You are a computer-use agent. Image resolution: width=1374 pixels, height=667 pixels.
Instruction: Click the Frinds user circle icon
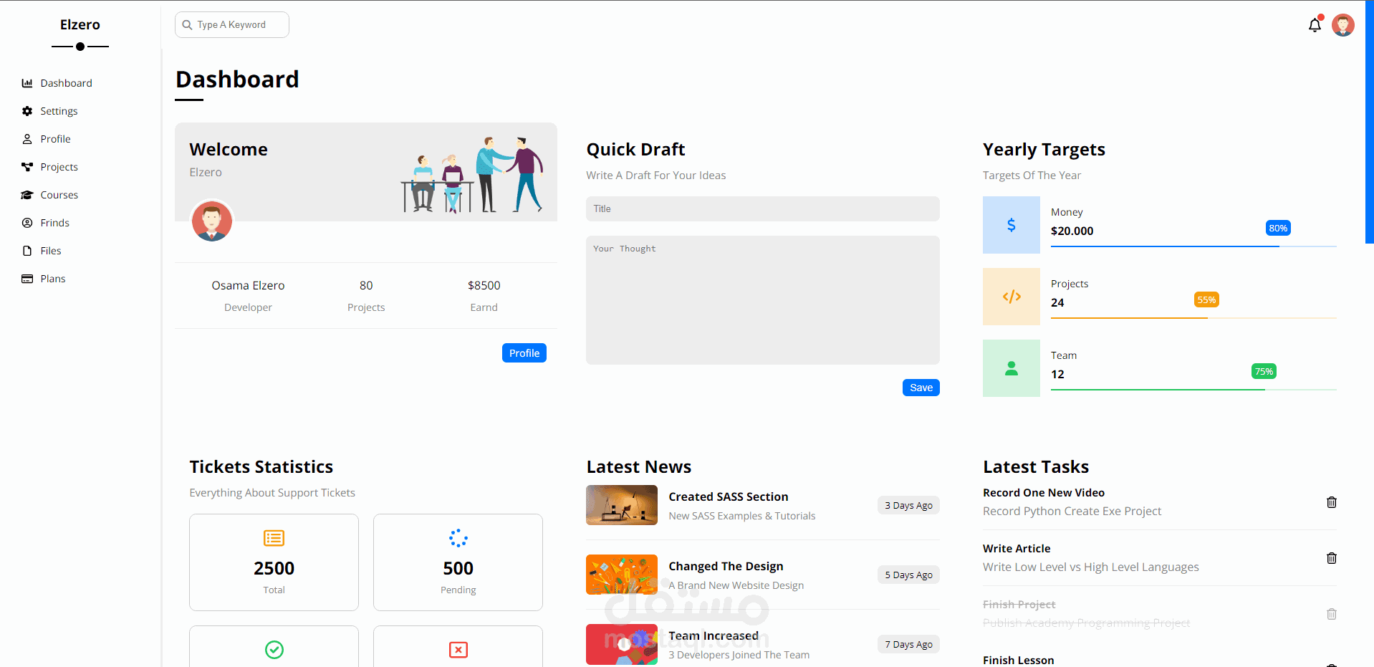pos(27,223)
